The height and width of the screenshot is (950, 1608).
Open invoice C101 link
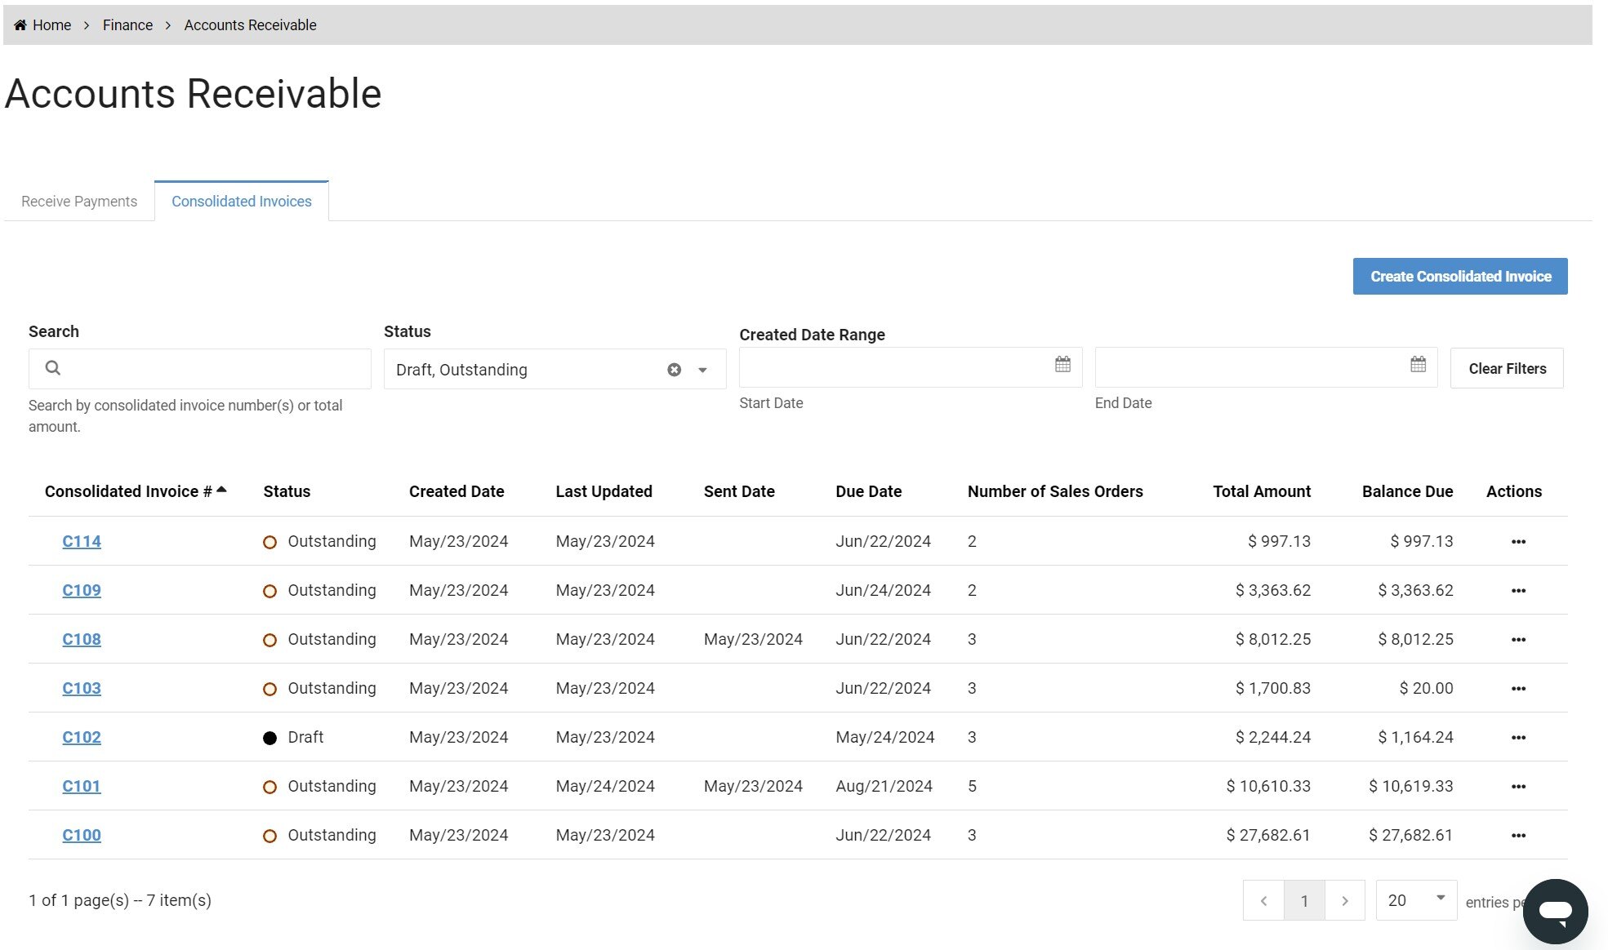(x=82, y=786)
